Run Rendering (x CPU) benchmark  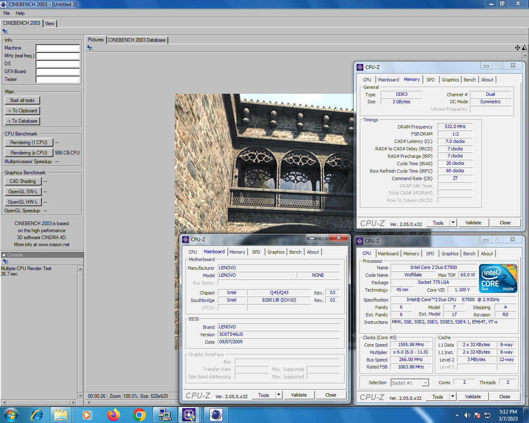[x=29, y=153]
